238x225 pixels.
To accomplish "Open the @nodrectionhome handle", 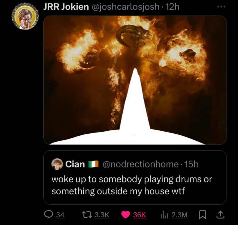I will pos(140,164).
